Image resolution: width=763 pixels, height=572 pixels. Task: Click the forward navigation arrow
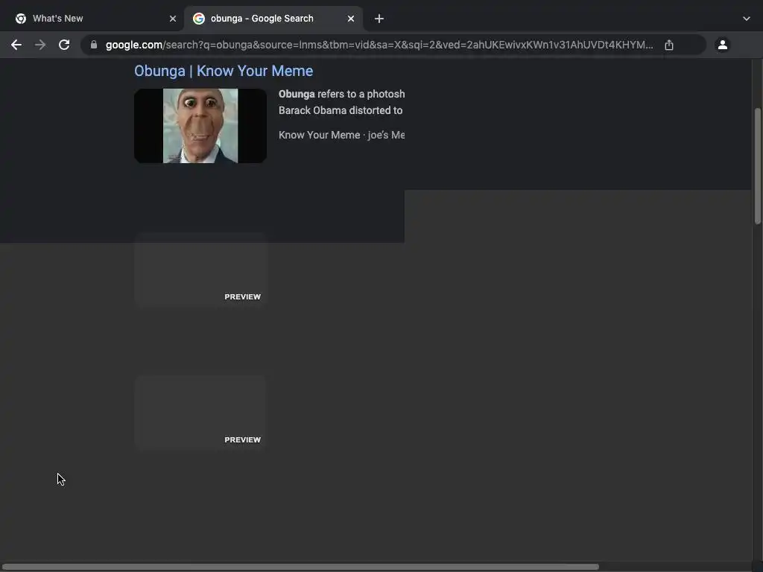[x=40, y=45]
